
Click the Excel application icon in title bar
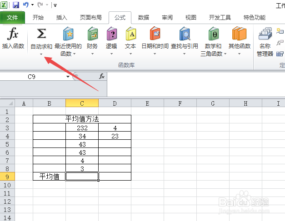tap(4, 5)
